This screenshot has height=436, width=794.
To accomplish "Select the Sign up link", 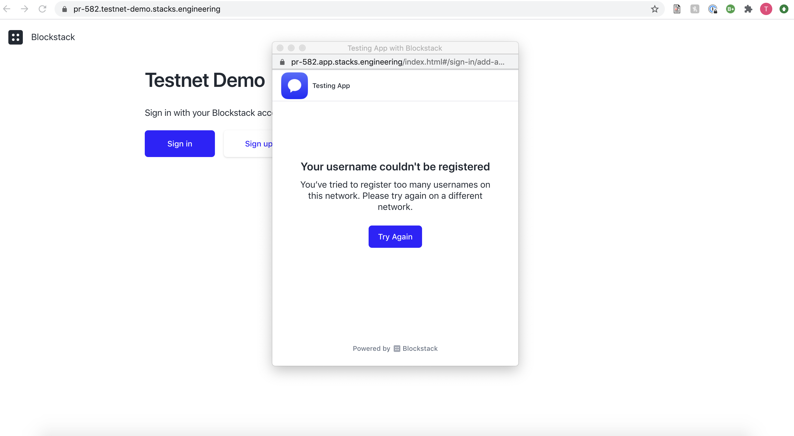I will [x=258, y=143].
